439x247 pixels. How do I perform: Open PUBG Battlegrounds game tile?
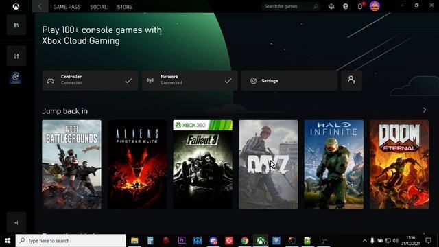[71, 164]
